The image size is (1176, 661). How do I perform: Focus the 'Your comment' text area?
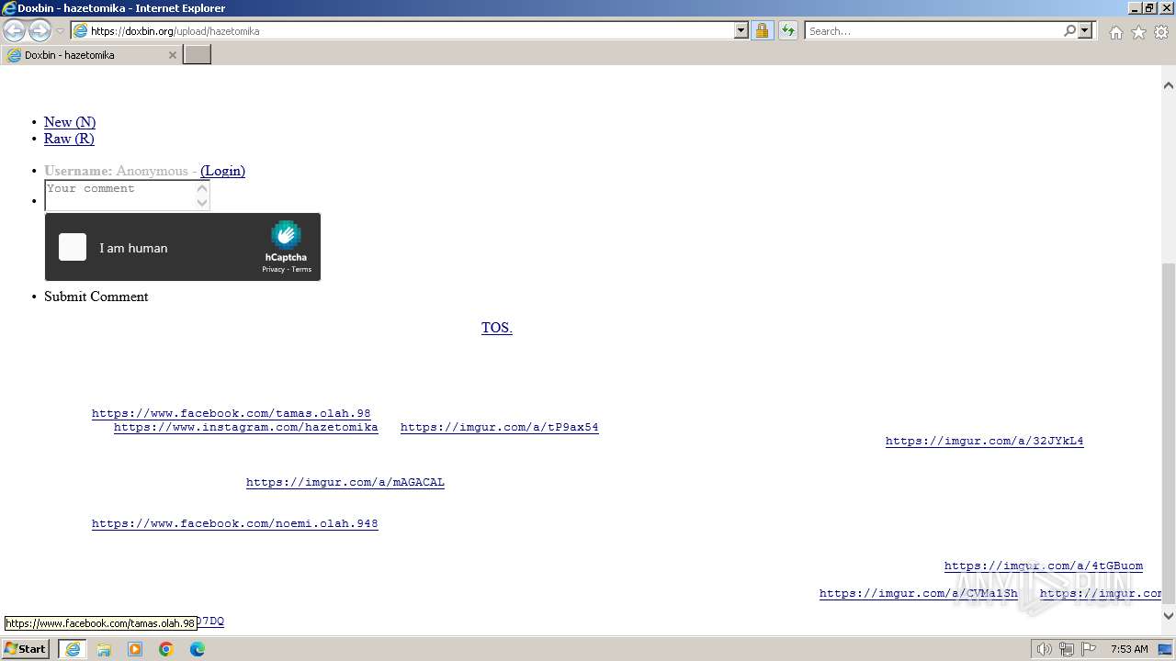click(x=120, y=196)
